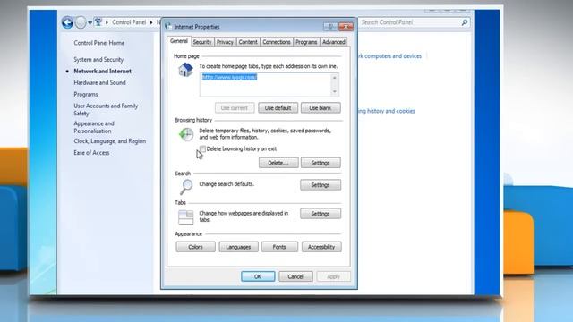The height and width of the screenshot is (322, 573).
Task: Click the Search magnifying glass icon
Action: (186, 187)
